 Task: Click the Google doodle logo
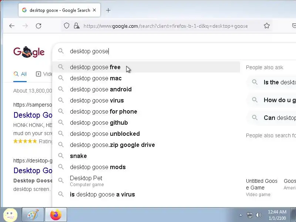pos(29,51)
